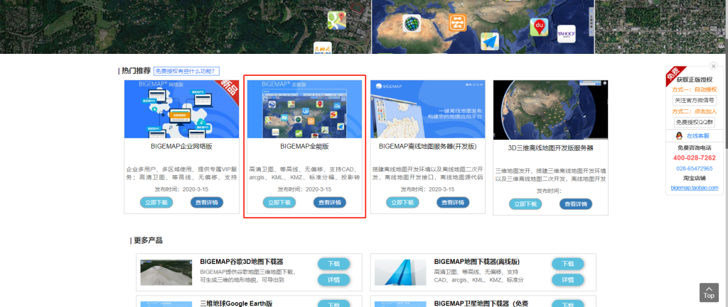Click 免费授权QQ群 button in side panel
This screenshot has width=728, height=307.
pyautogui.click(x=695, y=122)
